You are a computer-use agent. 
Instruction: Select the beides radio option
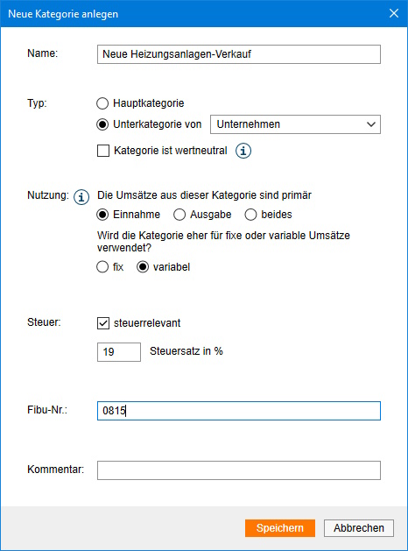[250, 215]
